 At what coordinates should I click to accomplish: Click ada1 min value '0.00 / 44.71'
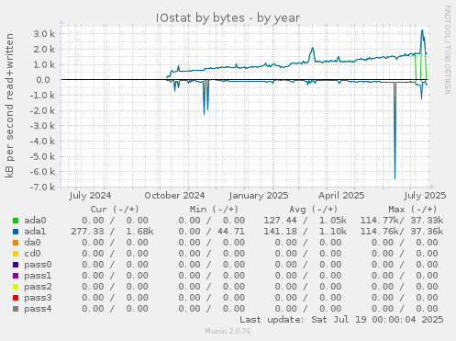click(x=211, y=232)
